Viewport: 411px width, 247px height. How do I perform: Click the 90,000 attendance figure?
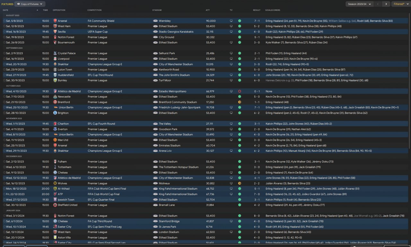(x=211, y=21)
